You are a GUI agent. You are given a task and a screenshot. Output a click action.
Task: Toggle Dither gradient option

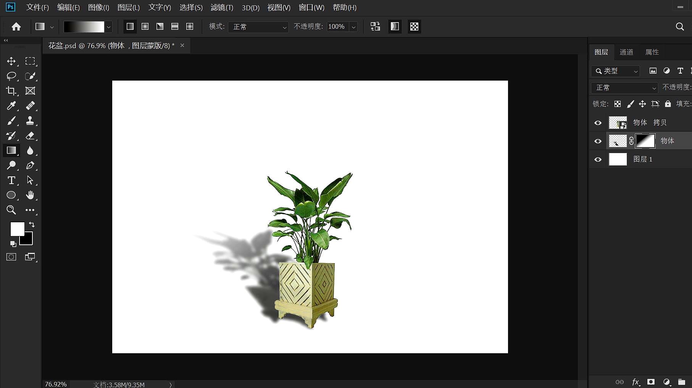(x=395, y=26)
